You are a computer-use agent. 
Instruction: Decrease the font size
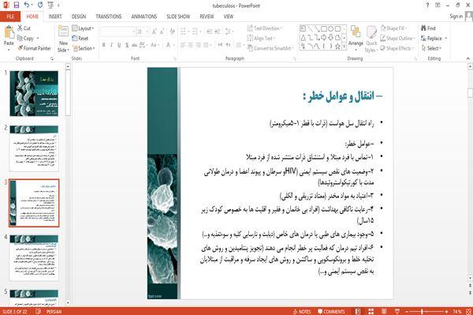162,32
